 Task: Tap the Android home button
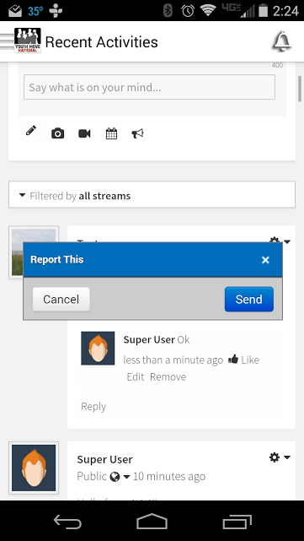click(152, 522)
